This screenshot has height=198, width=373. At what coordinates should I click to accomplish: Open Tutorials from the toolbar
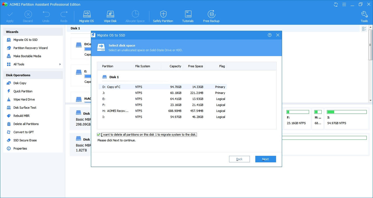click(x=188, y=17)
